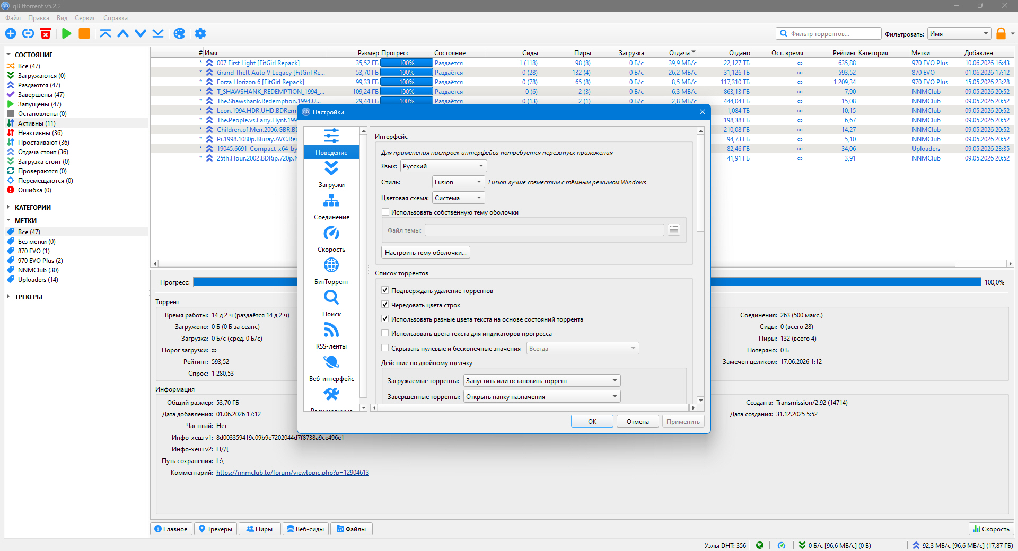The image size is (1018, 551).
Task: Move torrent to top of queue icon
Action: 106,33
